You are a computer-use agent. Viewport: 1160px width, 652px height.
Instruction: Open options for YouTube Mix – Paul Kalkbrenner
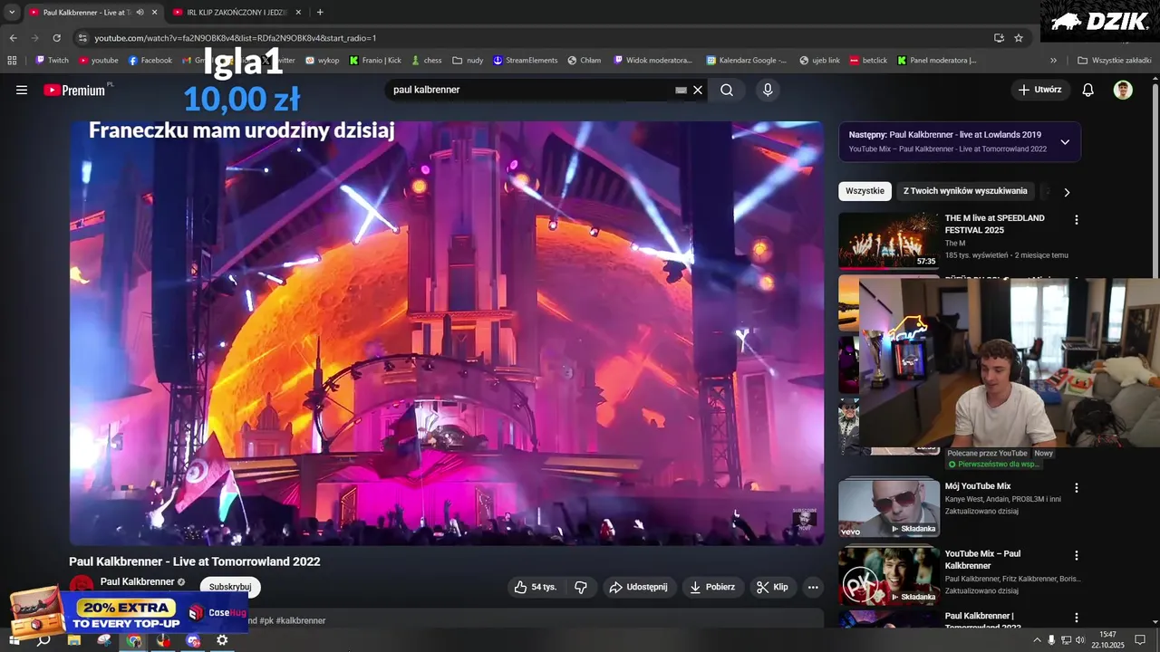coord(1077,555)
